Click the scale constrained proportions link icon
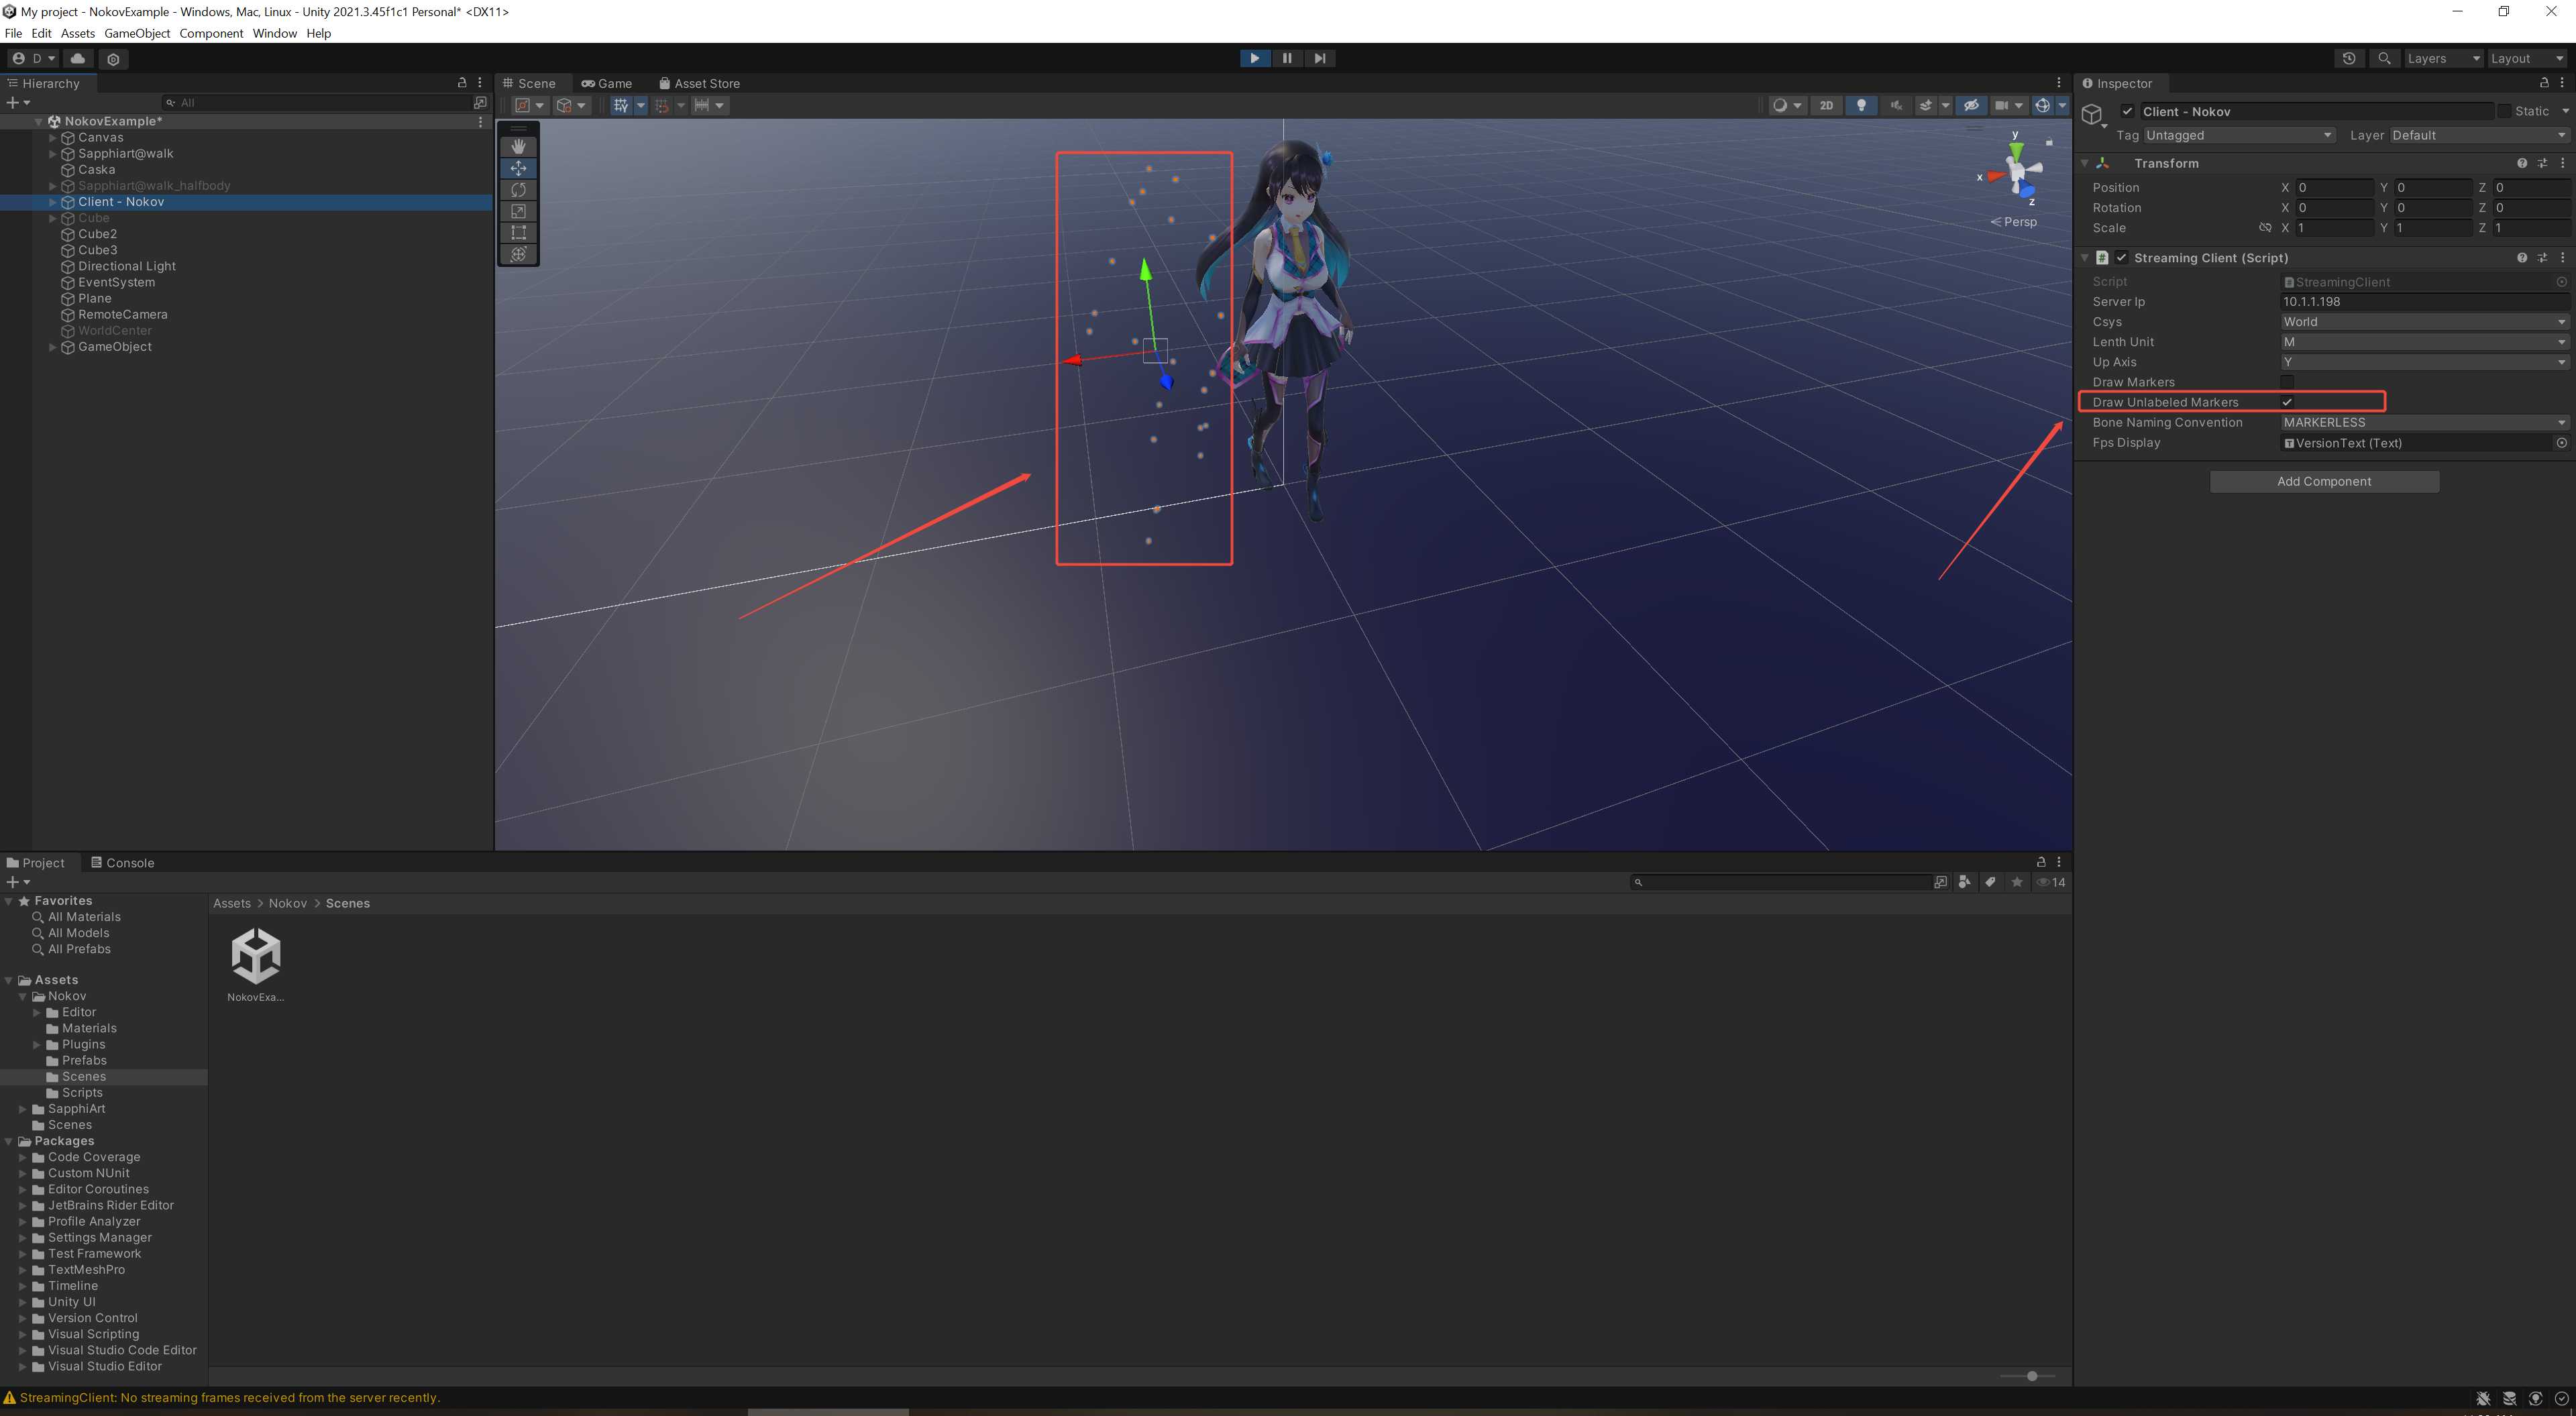 click(x=2265, y=228)
